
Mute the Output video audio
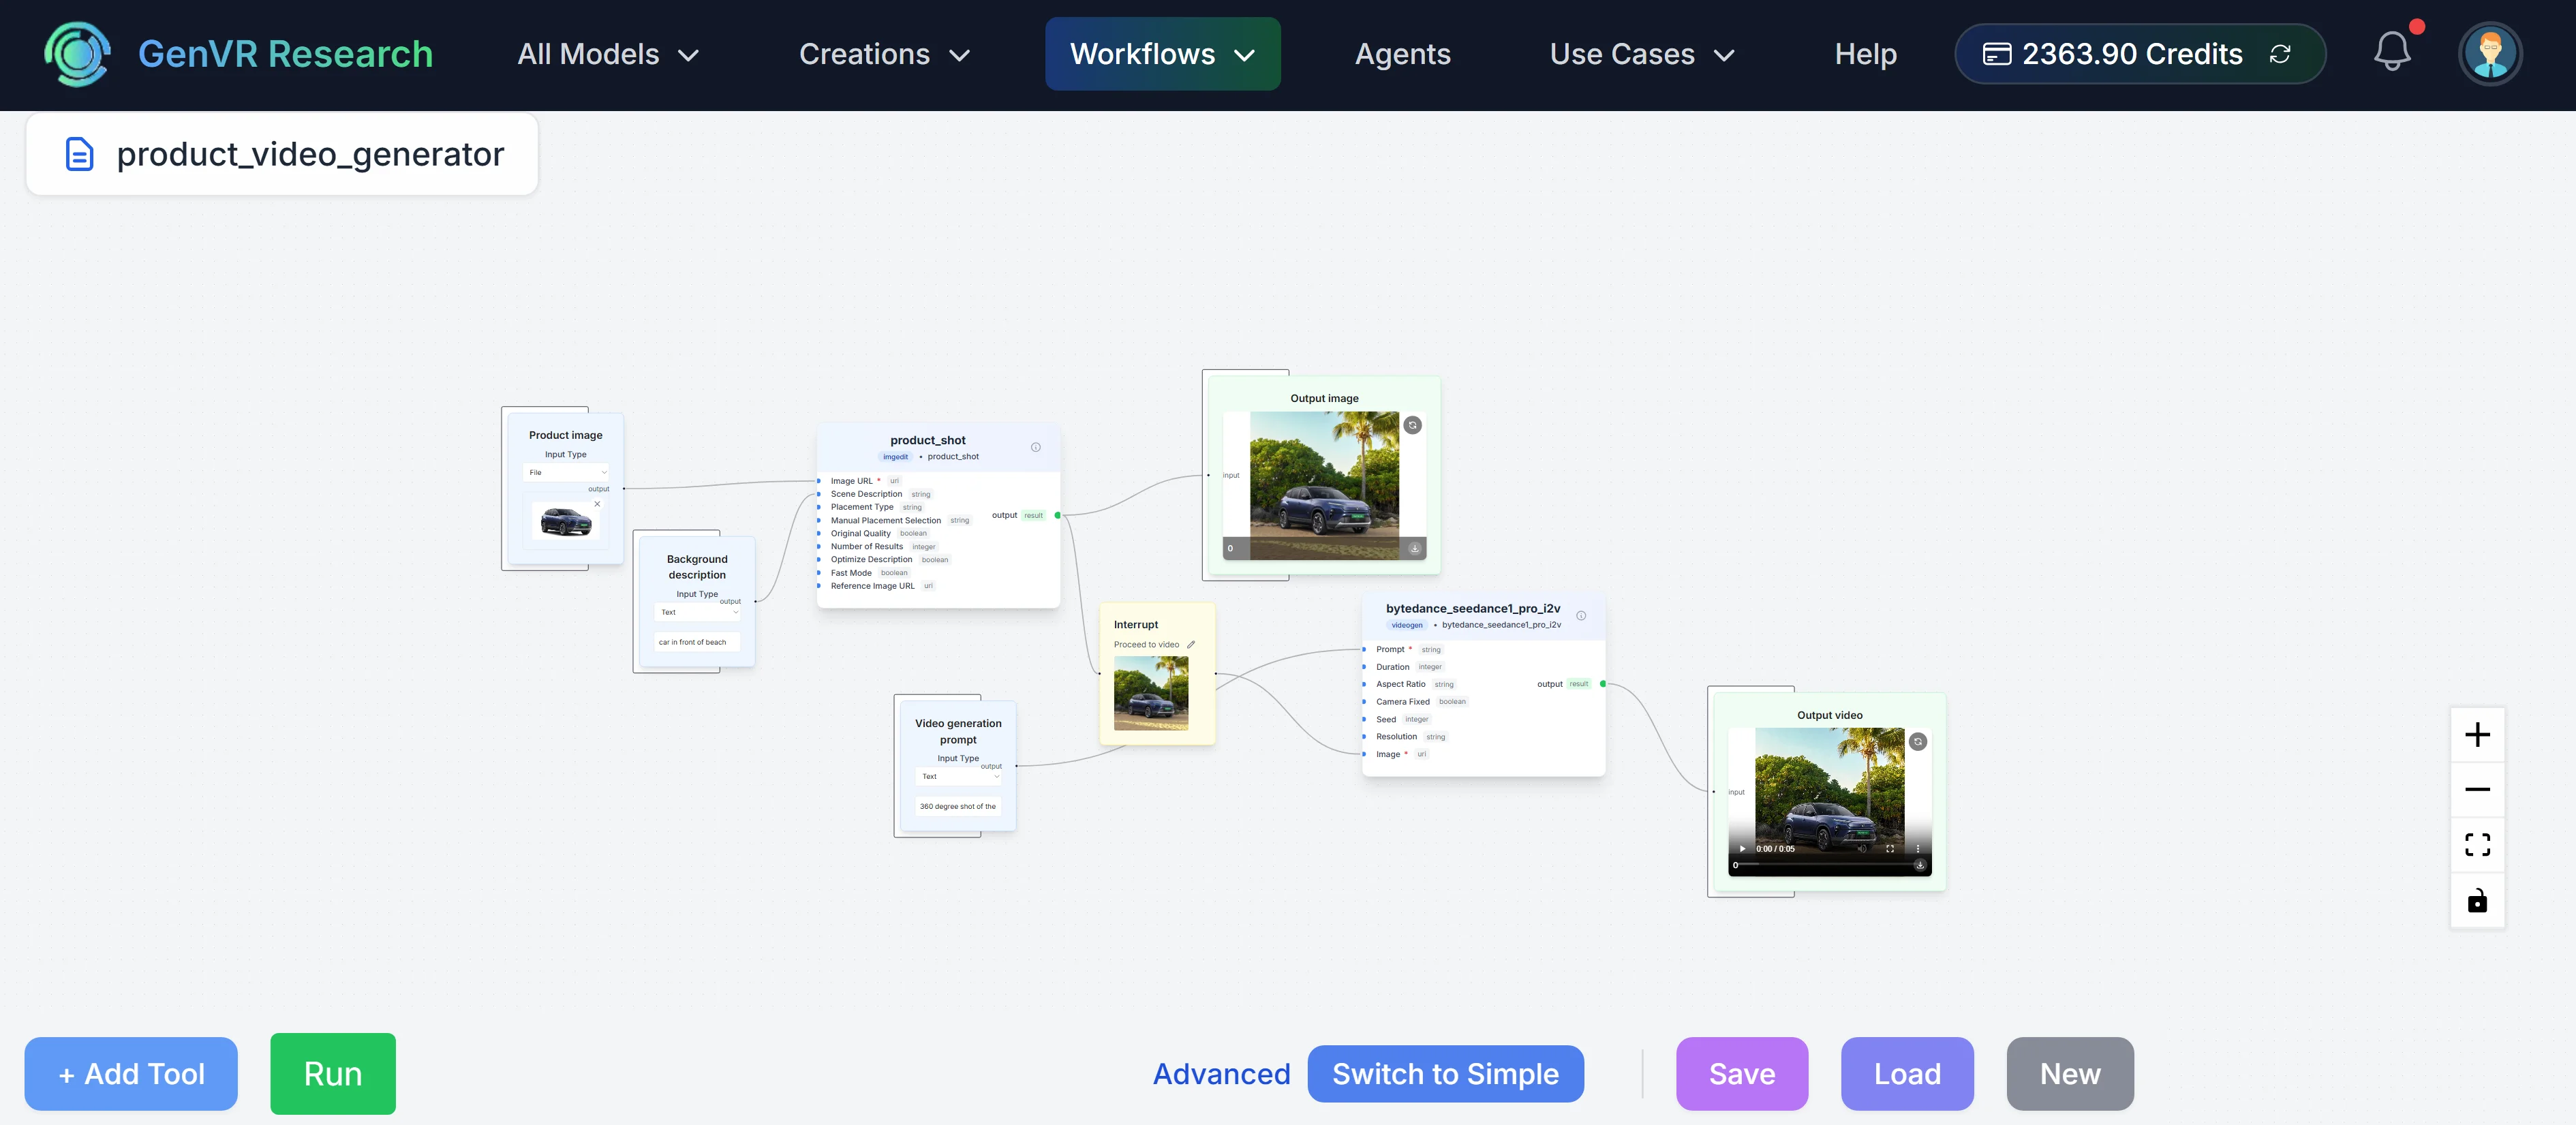pos(1862,849)
